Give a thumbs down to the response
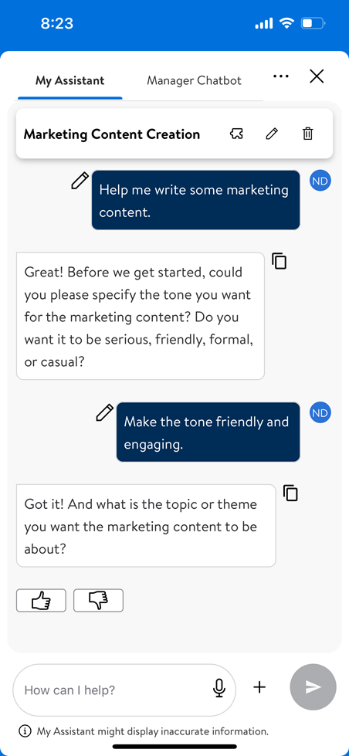The image size is (349, 756). 98,601
